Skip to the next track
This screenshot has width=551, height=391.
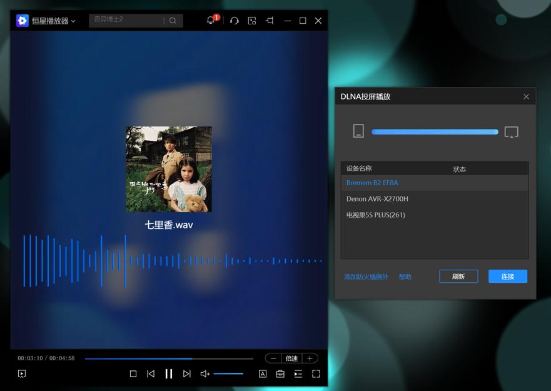186,373
